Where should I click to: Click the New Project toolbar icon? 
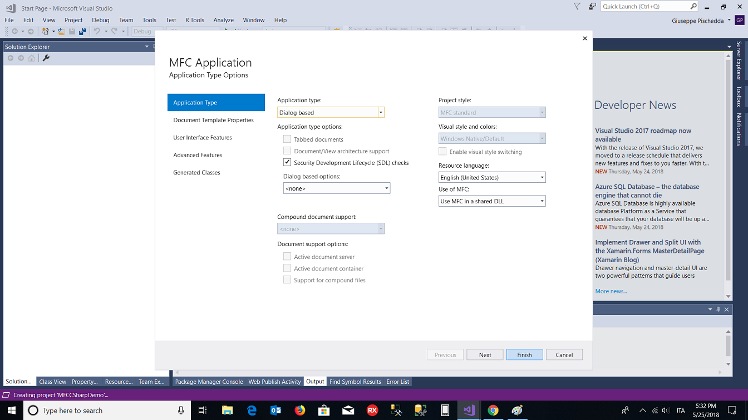[46, 32]
